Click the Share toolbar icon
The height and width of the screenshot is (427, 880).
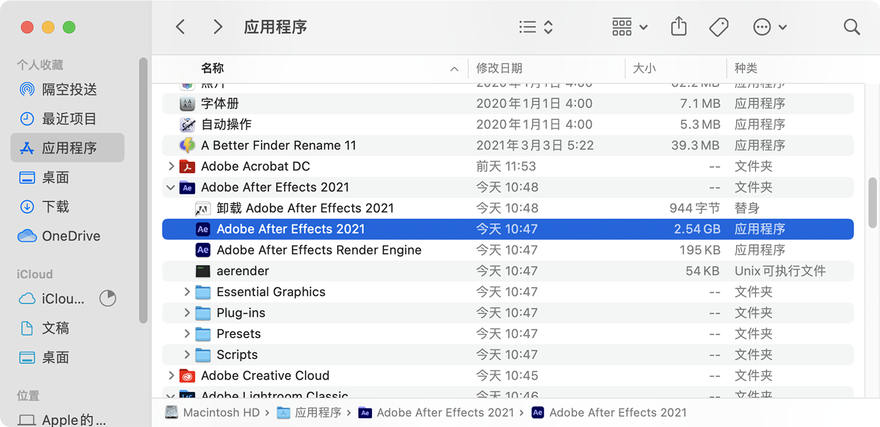(x=679, y=26)
